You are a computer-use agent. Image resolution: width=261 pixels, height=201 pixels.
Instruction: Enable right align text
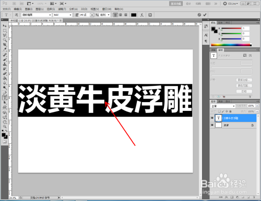pyautogui.click(x=126, y=15)
